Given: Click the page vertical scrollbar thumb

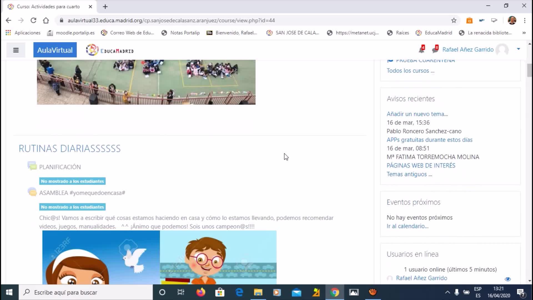Looking at the screenshot, I should point(529,70).
